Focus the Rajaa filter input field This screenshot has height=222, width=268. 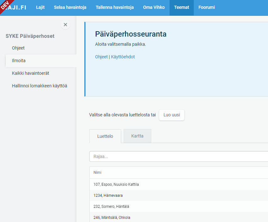[x=179, y=156]
